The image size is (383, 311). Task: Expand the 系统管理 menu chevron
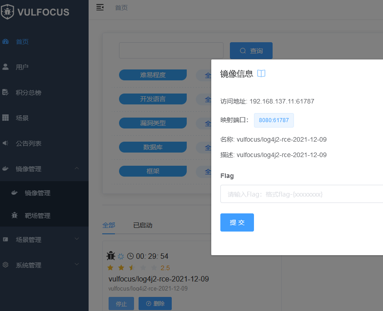(x=77, y=264)
